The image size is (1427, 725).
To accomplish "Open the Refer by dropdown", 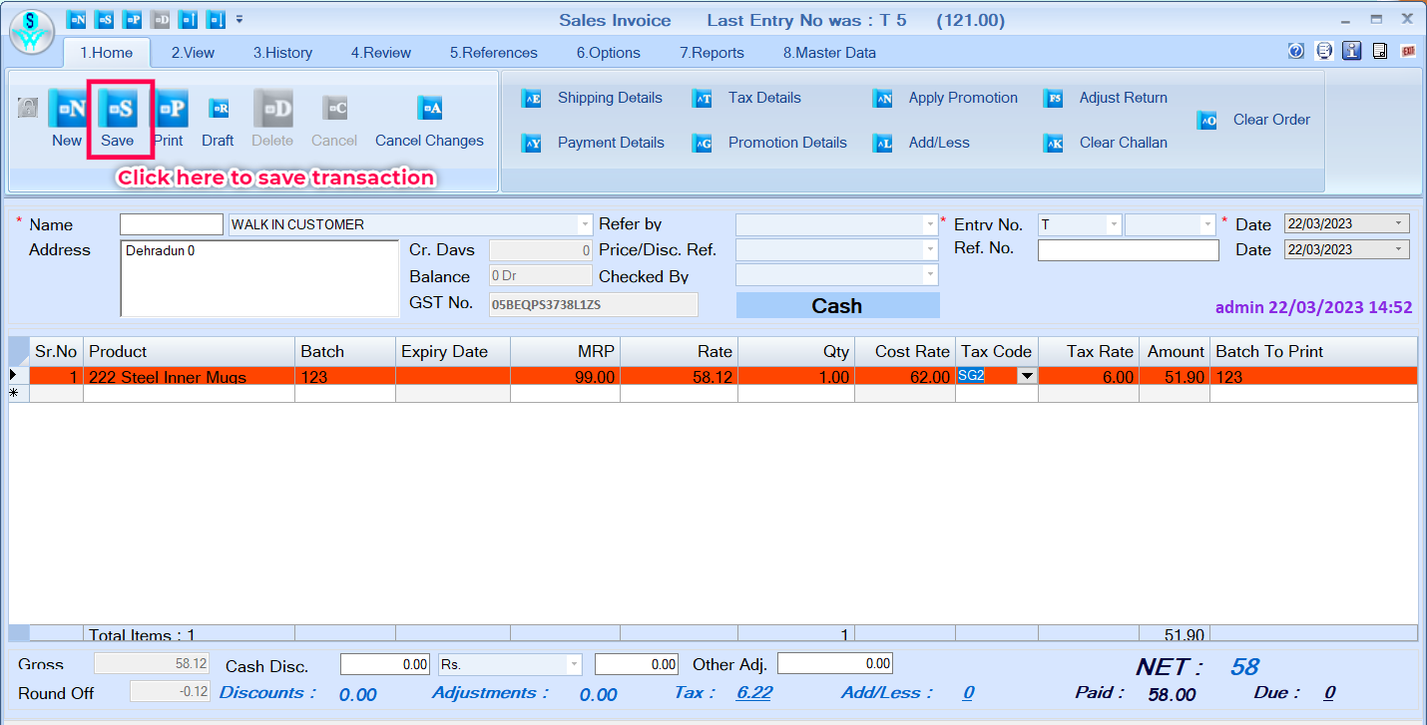I will [x=930, y=224].
